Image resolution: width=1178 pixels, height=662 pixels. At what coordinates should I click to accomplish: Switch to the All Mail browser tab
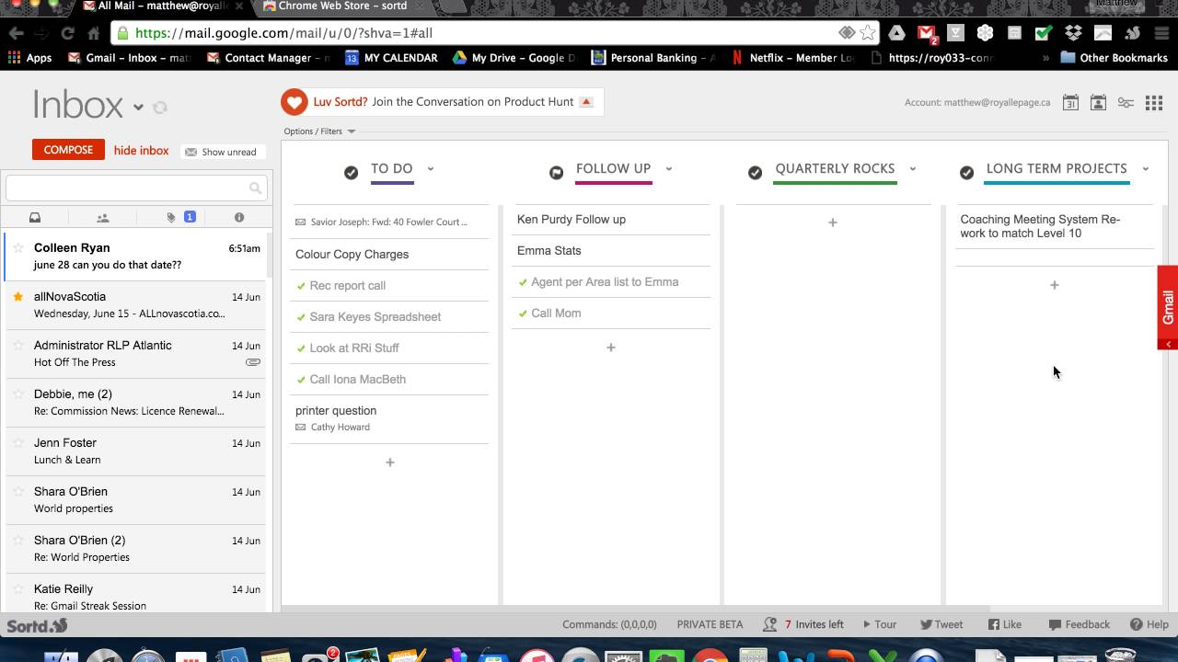coord(162,6)
